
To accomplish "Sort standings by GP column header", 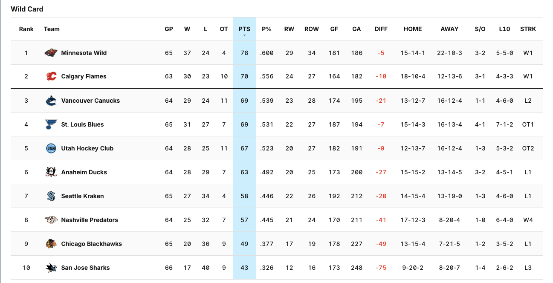I will tap(169, 29).
